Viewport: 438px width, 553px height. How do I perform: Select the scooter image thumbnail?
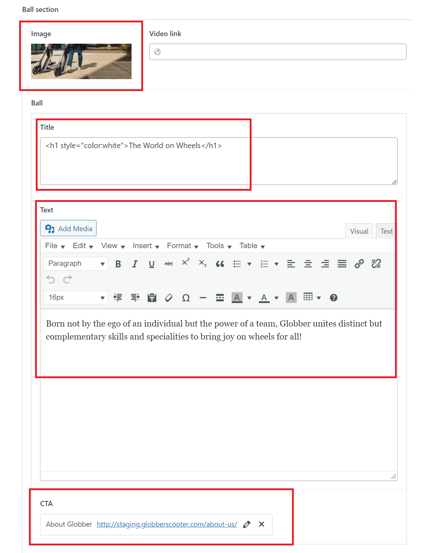pos(81,61)
